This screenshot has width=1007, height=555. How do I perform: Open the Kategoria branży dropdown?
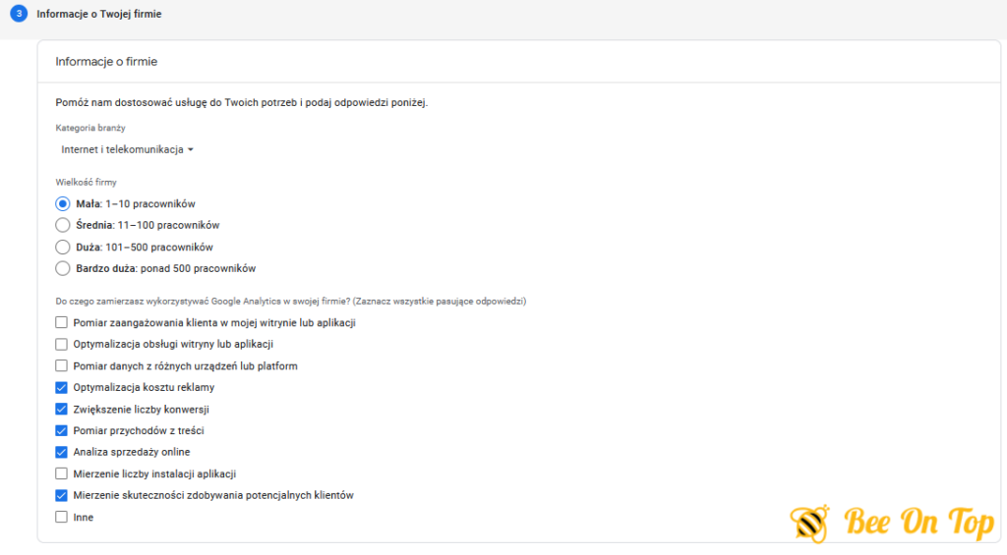pos(127,149)
